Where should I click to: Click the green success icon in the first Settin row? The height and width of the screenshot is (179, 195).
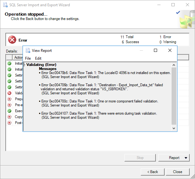[x=9, y=75]
